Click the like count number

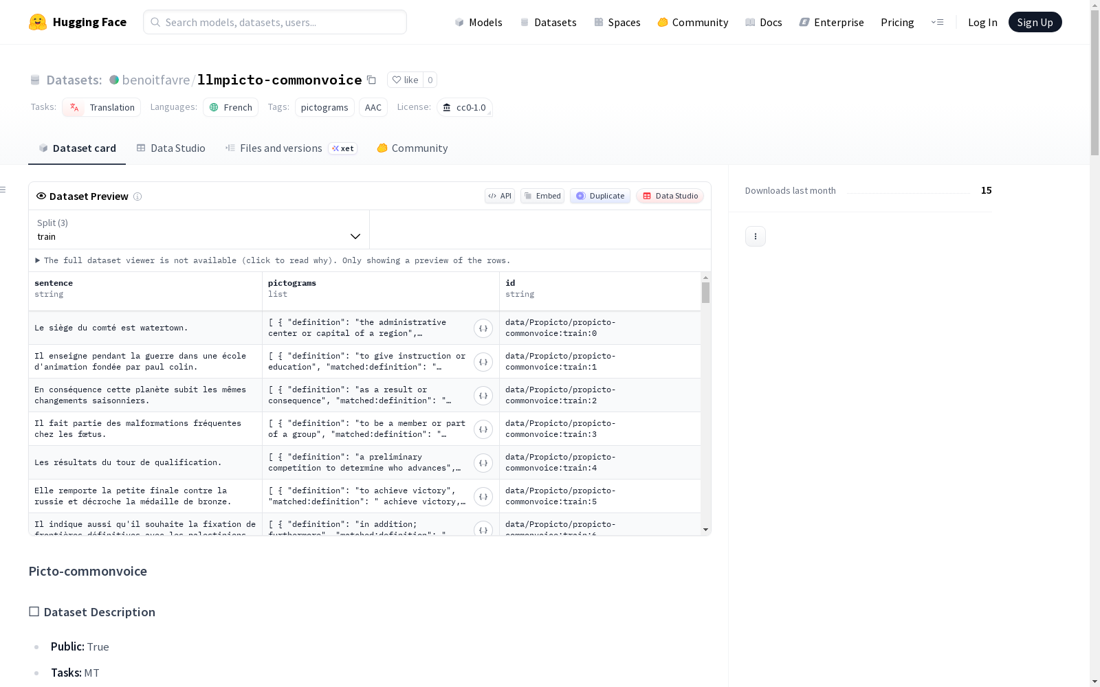pos(430,80)
